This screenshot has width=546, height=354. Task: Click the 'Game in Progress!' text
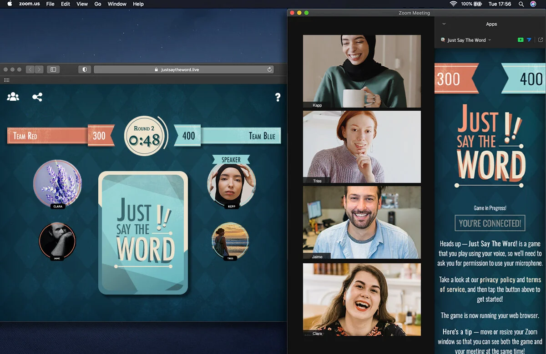point(490,208)
